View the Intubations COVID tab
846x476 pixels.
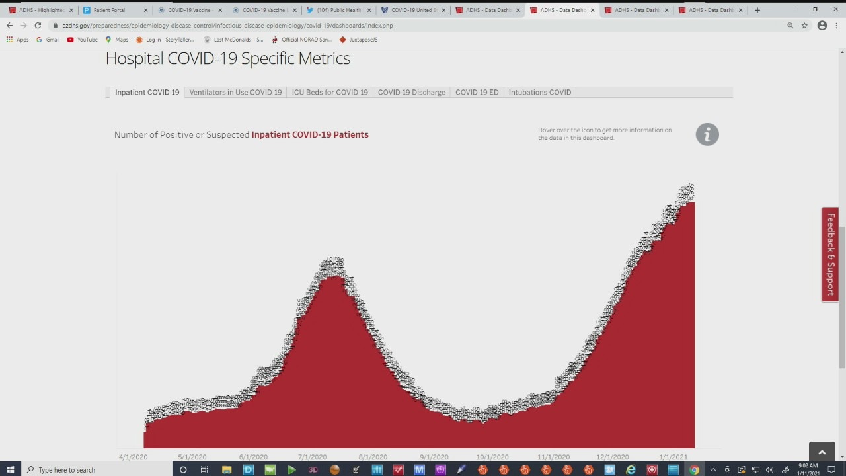pos(539,92)
